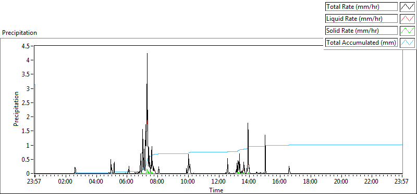Screen dimensions: 417x194
Task: Click the 08:00 time axis label
Action: click(157, 182)
